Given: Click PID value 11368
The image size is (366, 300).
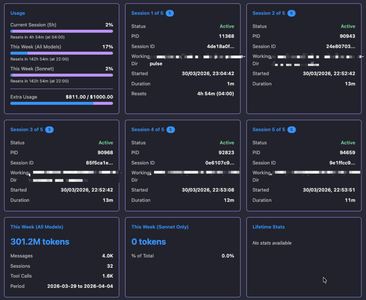Looking at the screenshot, I should [226, 36].
